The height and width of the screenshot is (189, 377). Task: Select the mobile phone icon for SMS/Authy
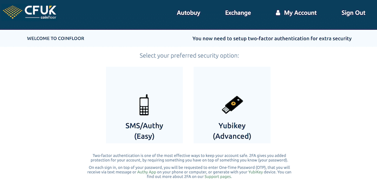[x=144, y=105]
